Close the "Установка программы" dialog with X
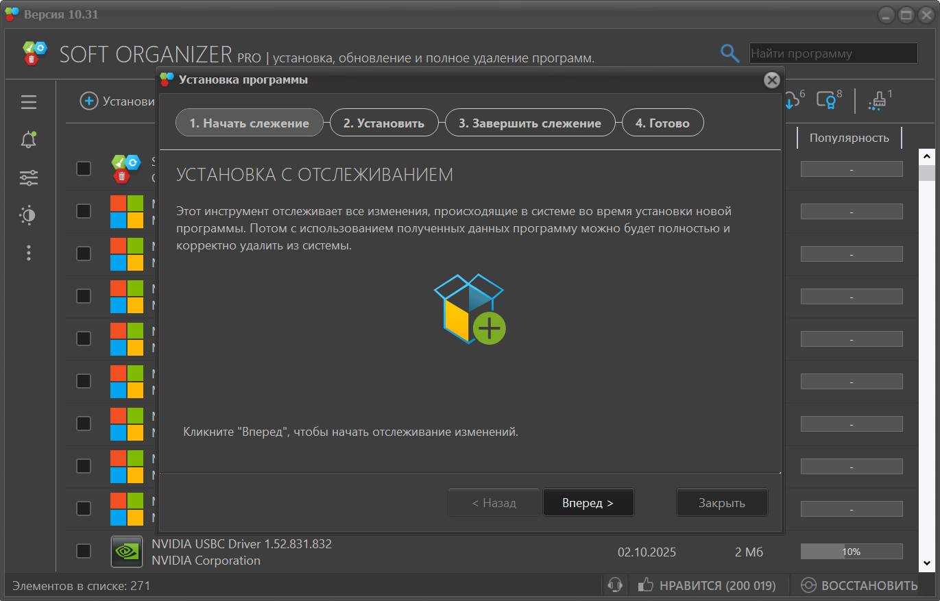This screenshot has width=940, height=601. [x=772, y=80]
